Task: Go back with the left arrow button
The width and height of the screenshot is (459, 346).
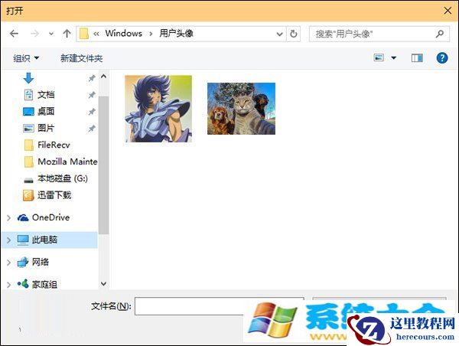Action: coord(14,34)
